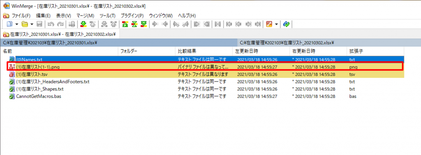
Task: Click バイナリ ファイルは異なって comparison result cell
Action: [203, 67]
